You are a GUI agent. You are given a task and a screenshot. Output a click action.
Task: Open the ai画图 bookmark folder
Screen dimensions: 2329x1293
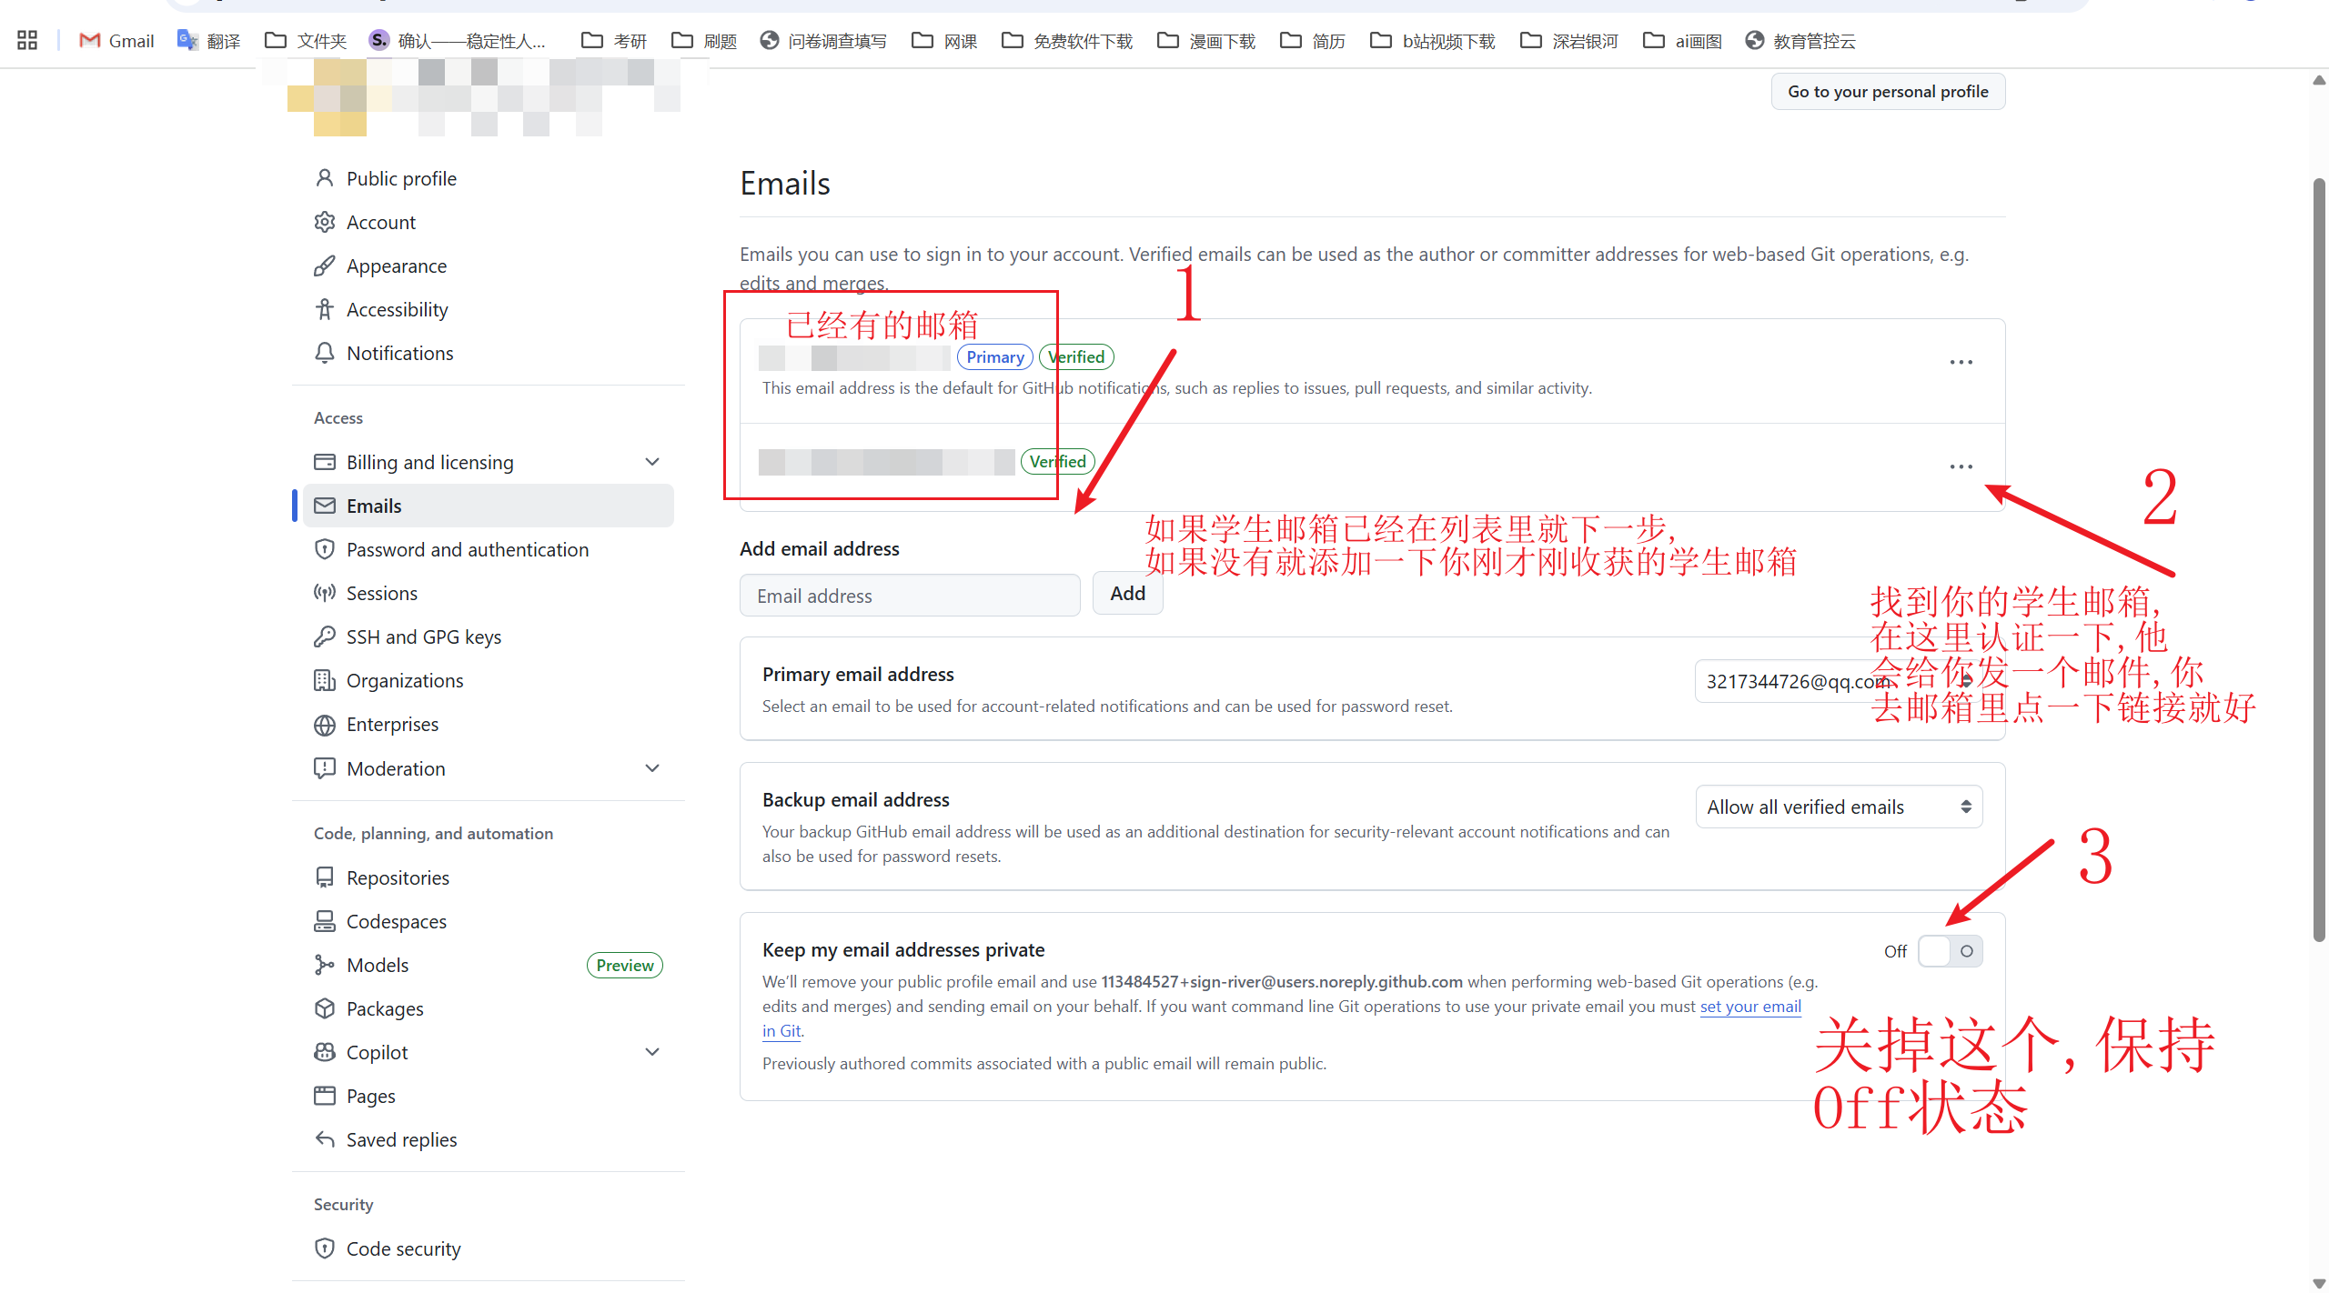pos(1682,40)
